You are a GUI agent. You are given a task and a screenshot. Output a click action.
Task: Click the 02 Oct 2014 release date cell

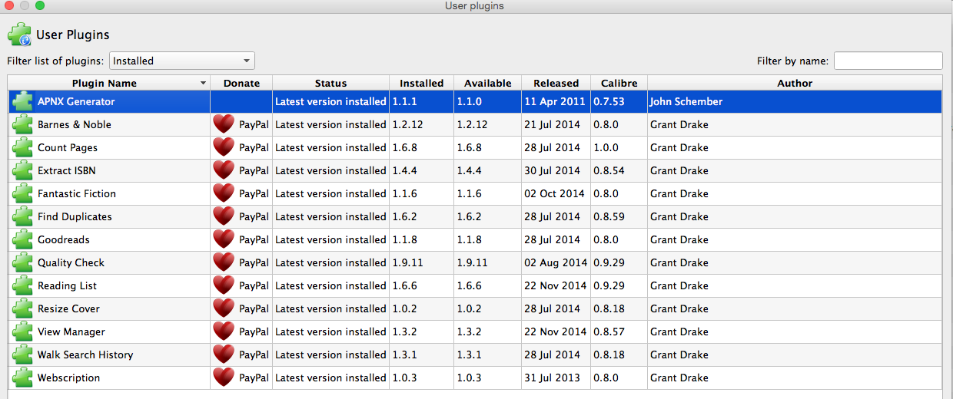pos(555,193)
